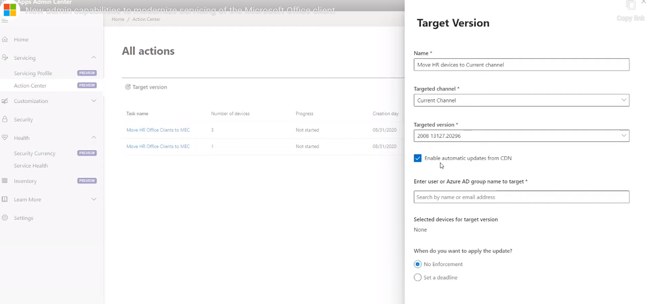
Task: Click the Servicing person icon
Action: pyautogui.click(x=5, y=57)
